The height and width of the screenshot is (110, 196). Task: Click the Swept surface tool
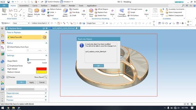tap(131, 12)
